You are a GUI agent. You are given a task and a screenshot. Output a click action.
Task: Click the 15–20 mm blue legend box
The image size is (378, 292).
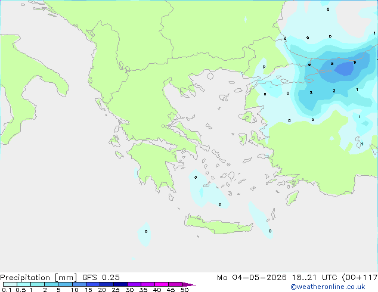(x=93, y=284)
